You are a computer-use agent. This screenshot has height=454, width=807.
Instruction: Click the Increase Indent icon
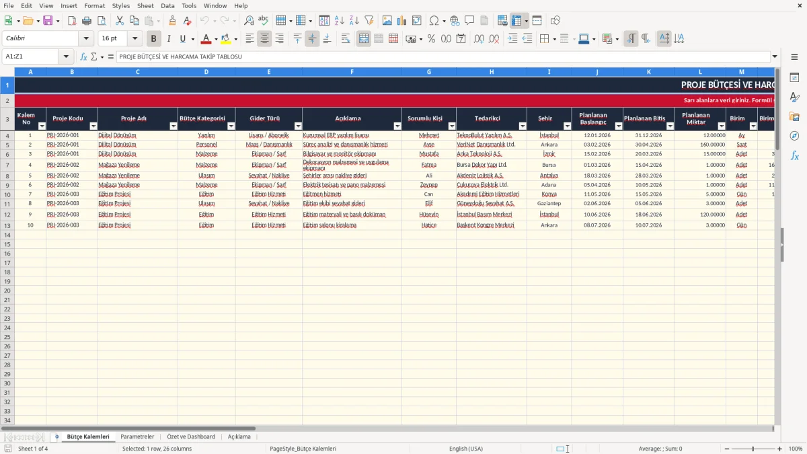(x=512, y=39)
